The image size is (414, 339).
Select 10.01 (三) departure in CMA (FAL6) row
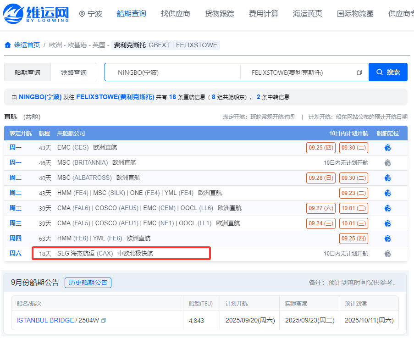[x=353, y=208]
